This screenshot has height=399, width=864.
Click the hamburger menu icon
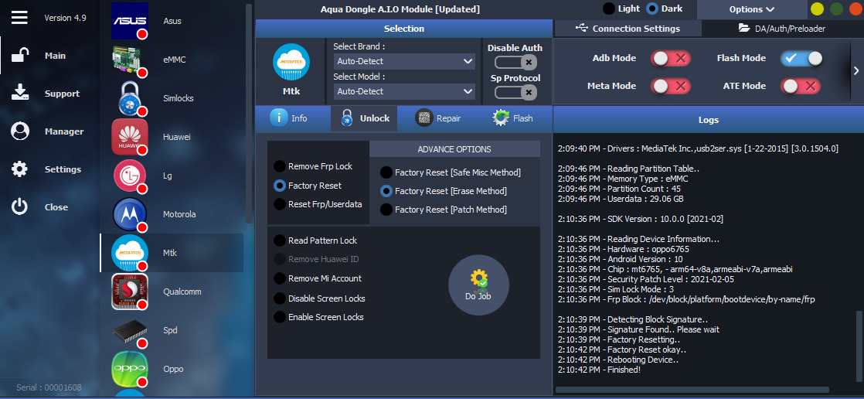pos(19,17)
